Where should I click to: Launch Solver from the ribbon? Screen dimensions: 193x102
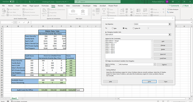[x=170, y=12]
